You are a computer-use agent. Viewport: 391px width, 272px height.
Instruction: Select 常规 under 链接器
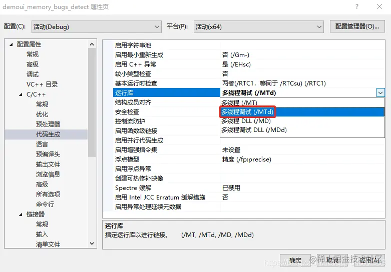tap(42, 224)
